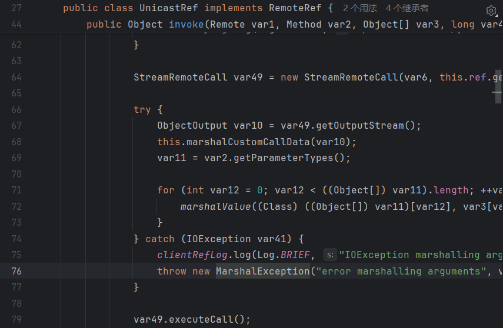The image size is (503, 328).
Task: Click the green stripe mark in scrollbar
Action: tap(497, 92)
